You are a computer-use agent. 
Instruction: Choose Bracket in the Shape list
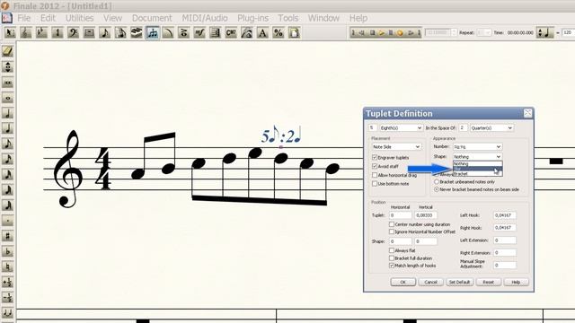pyautogui.click(x=477, y=174)
